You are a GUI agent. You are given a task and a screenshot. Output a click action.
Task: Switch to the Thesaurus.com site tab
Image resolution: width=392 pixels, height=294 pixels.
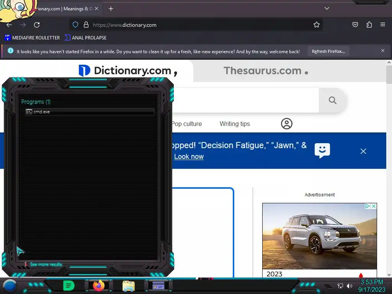(266, 71)
